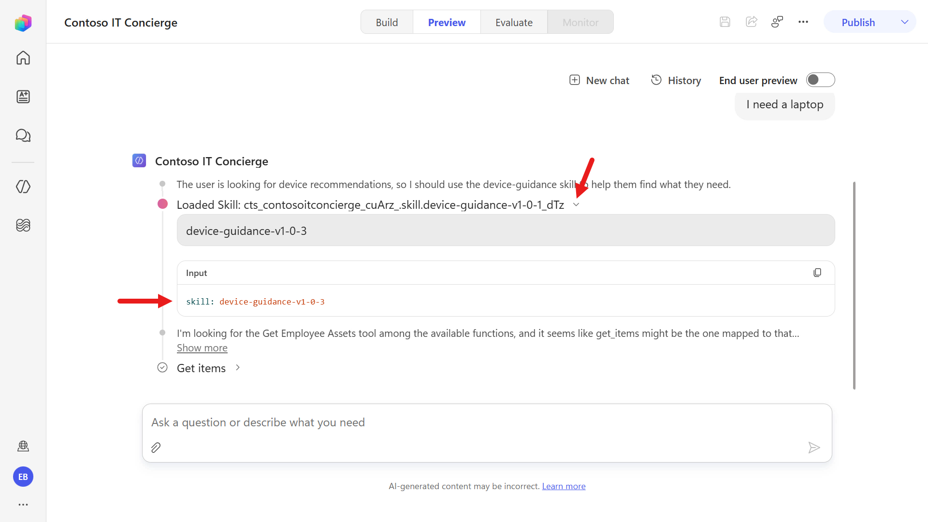Open header more actions ellipsis
The width and height of the screenshot is (928, 522).
pyautogui.click(x=803, y=22)
